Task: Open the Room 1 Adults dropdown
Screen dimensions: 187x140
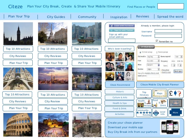Action: 173,65
